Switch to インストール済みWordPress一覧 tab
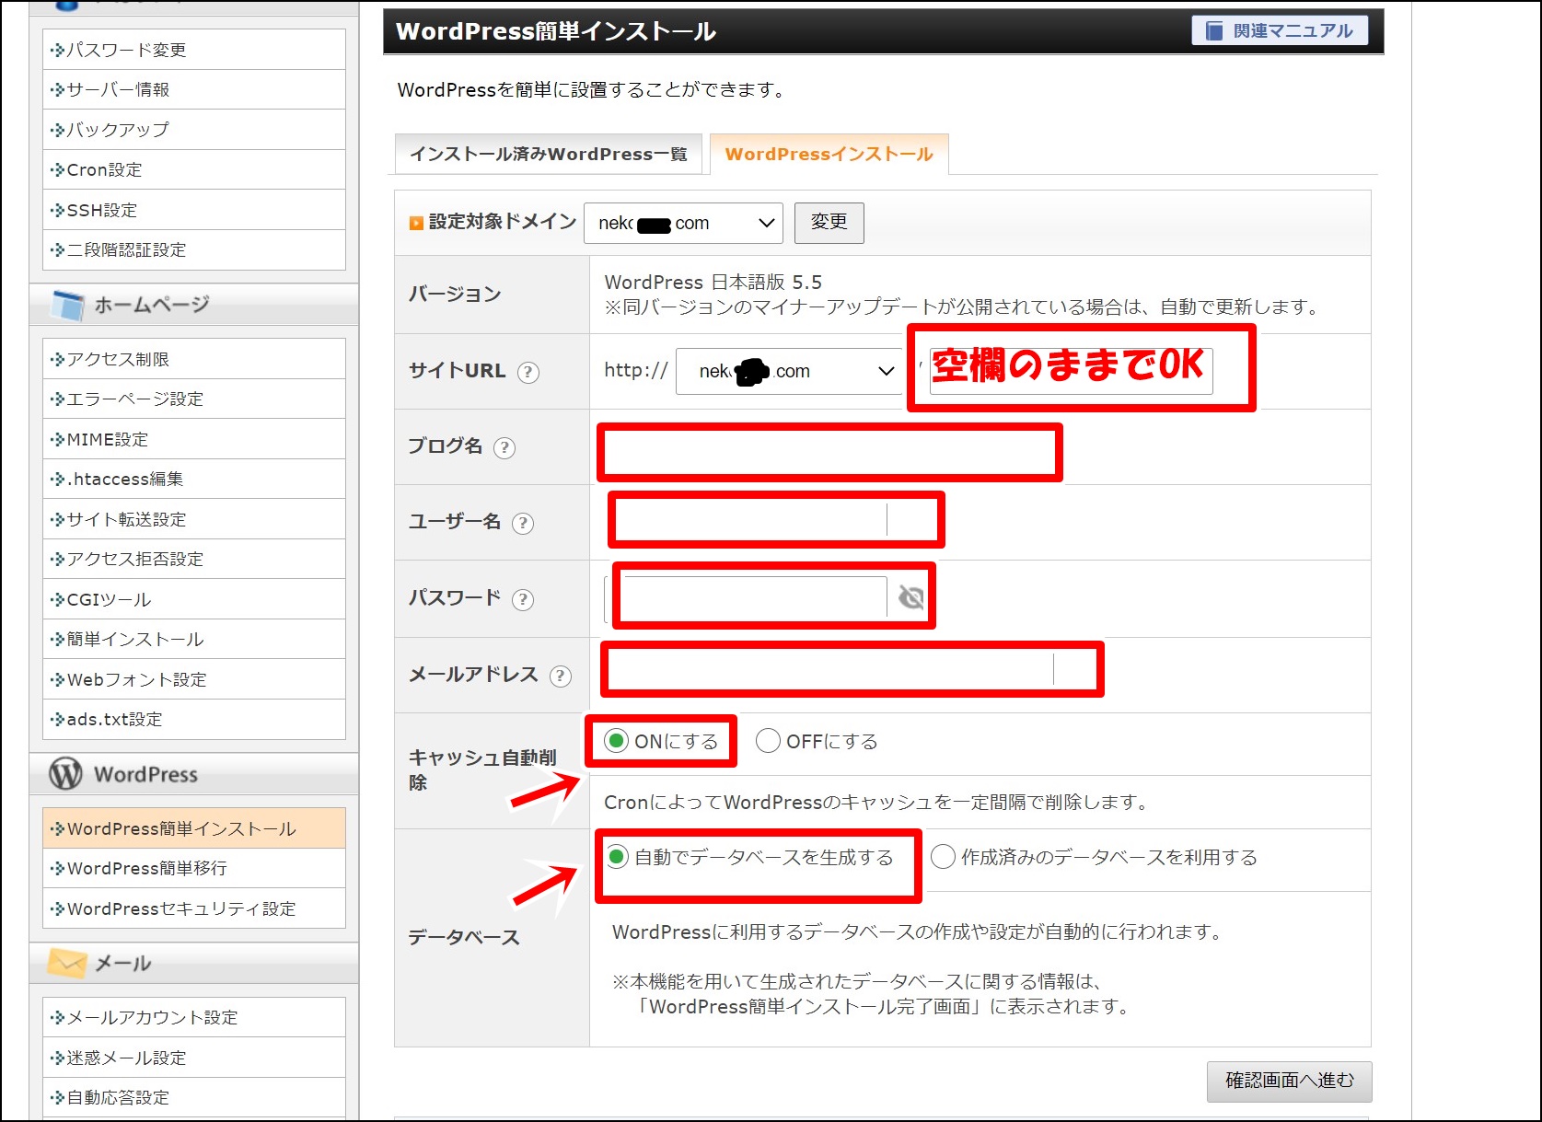 click(x=549, y=154)
